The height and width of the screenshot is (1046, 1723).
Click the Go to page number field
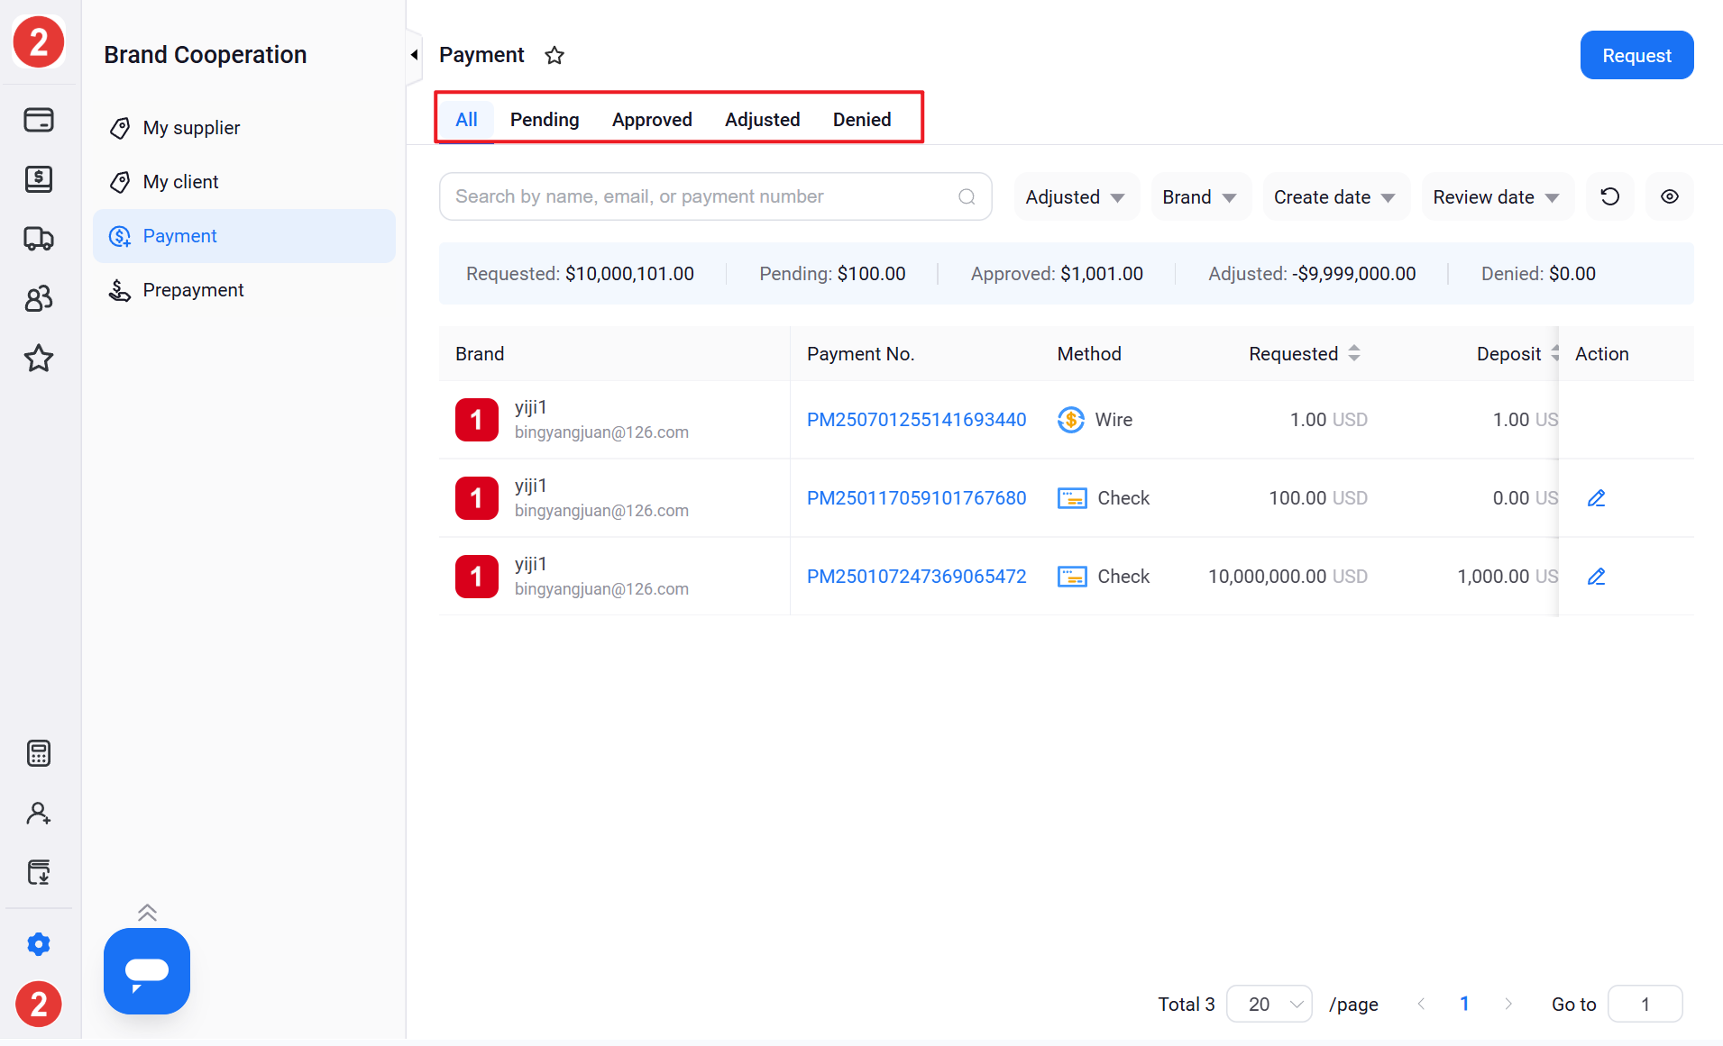1645,1004
